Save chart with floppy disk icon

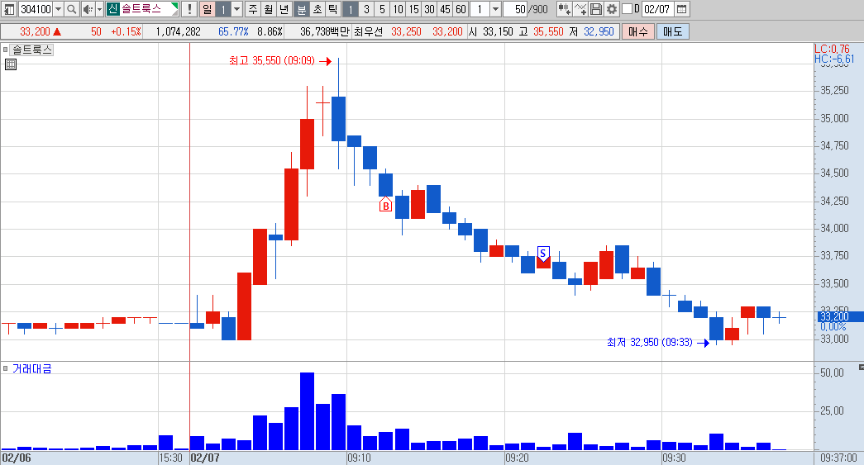(595, 9)
